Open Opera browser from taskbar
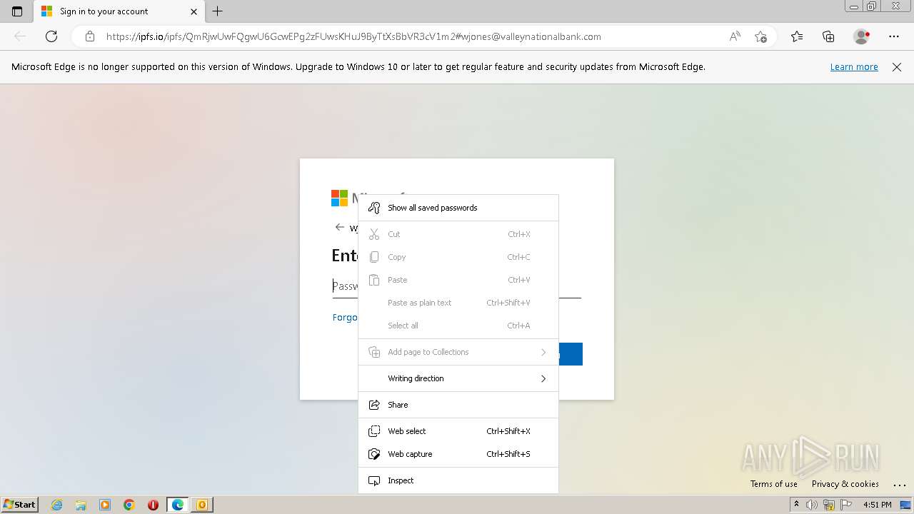Screen dimensions: 914x514 153,505
